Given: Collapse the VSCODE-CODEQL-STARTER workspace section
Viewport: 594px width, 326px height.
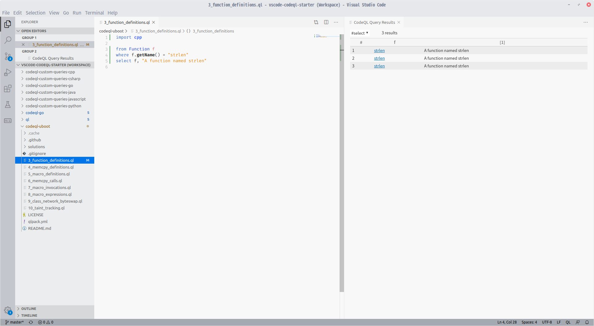Looking at the screenshot, I should point(55,65).
